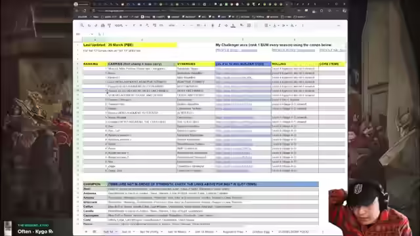Click into the font size field
This screenshot has height=236, width=420.
[198, 26]
